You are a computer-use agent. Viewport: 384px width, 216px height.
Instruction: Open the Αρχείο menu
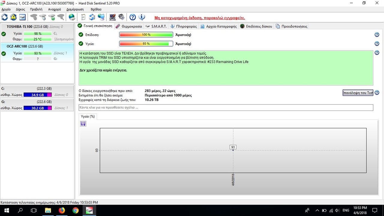6,9
